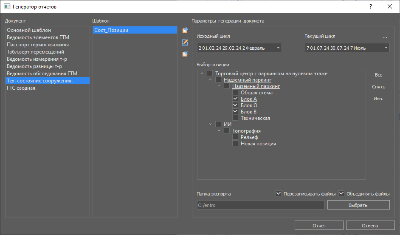Click the delete template icon
Screen dimensions: 400x235
pos(185,54)
